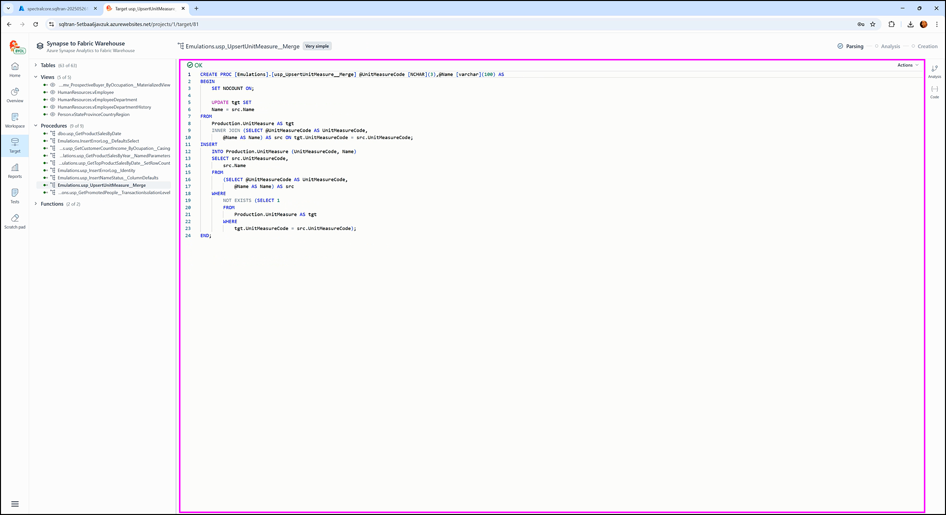946x515 pixels.
Task: Open the Code panel icon
Action: [934, 91]
